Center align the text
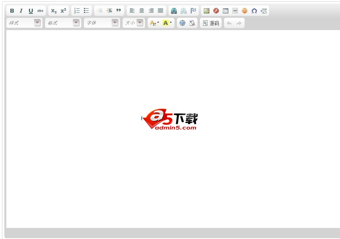The image size is (340, 239). pos(142,11)
